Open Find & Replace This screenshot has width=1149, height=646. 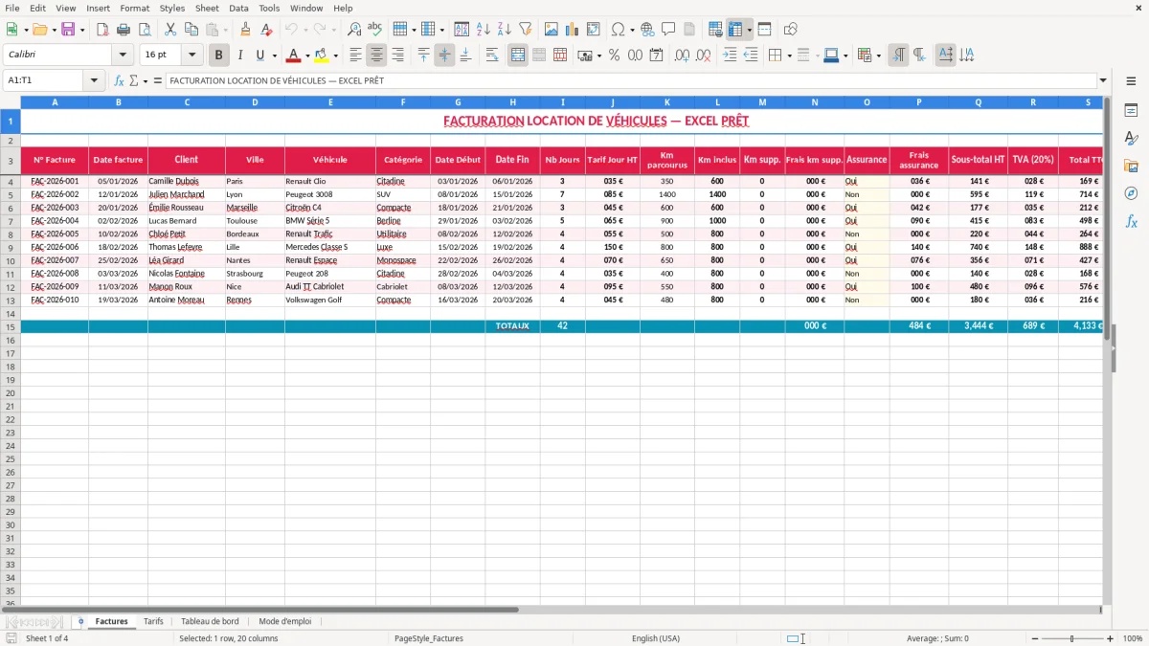point(354,30)
